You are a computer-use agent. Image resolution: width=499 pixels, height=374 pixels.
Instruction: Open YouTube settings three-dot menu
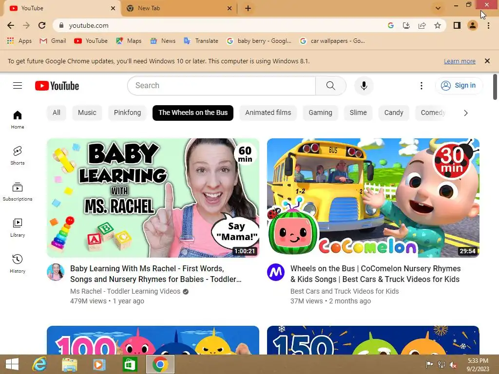pyautogui.click(x=422, y=86)
